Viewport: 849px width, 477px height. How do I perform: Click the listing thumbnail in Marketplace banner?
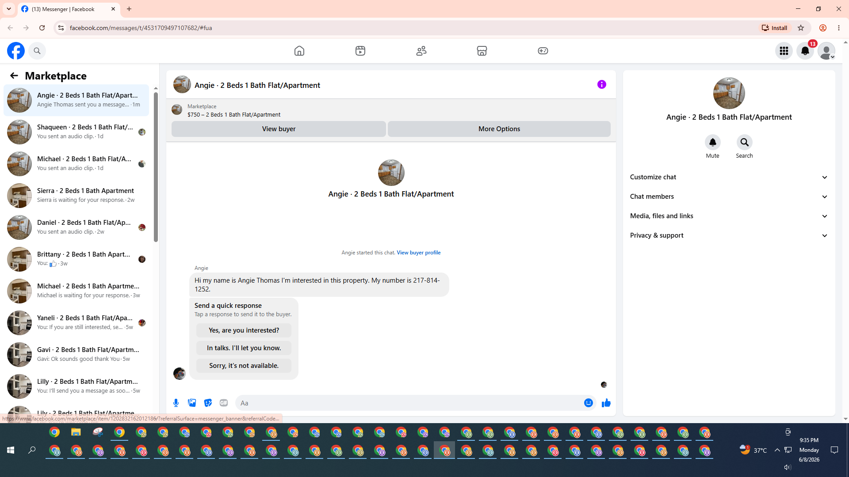pyautogui.click(x=177, y=110)
